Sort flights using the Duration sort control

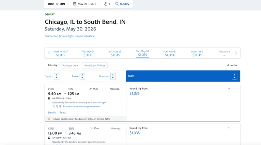[113, 76]
